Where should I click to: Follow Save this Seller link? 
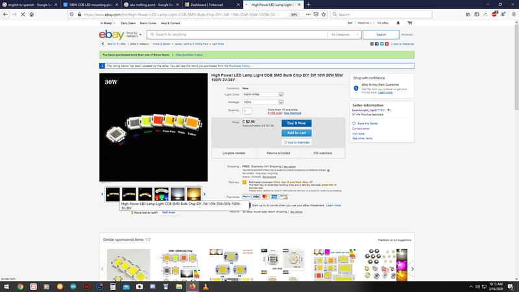click(367, 123)
